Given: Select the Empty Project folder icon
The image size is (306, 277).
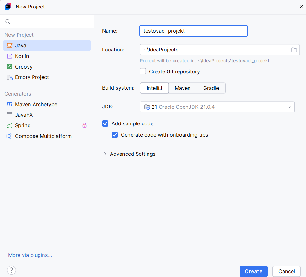Looking at the screenshot, I should point(9,77).
